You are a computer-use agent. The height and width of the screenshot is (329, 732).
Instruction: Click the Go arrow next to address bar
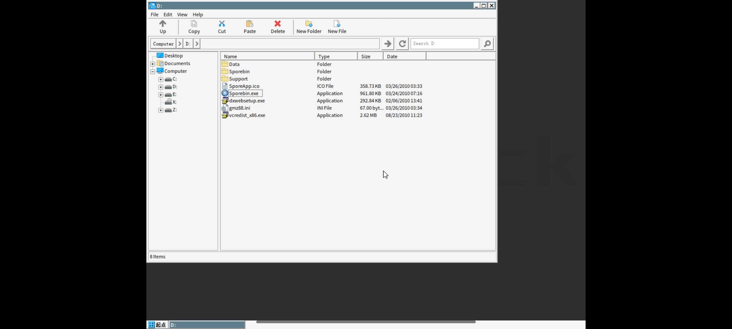(388, 44)
